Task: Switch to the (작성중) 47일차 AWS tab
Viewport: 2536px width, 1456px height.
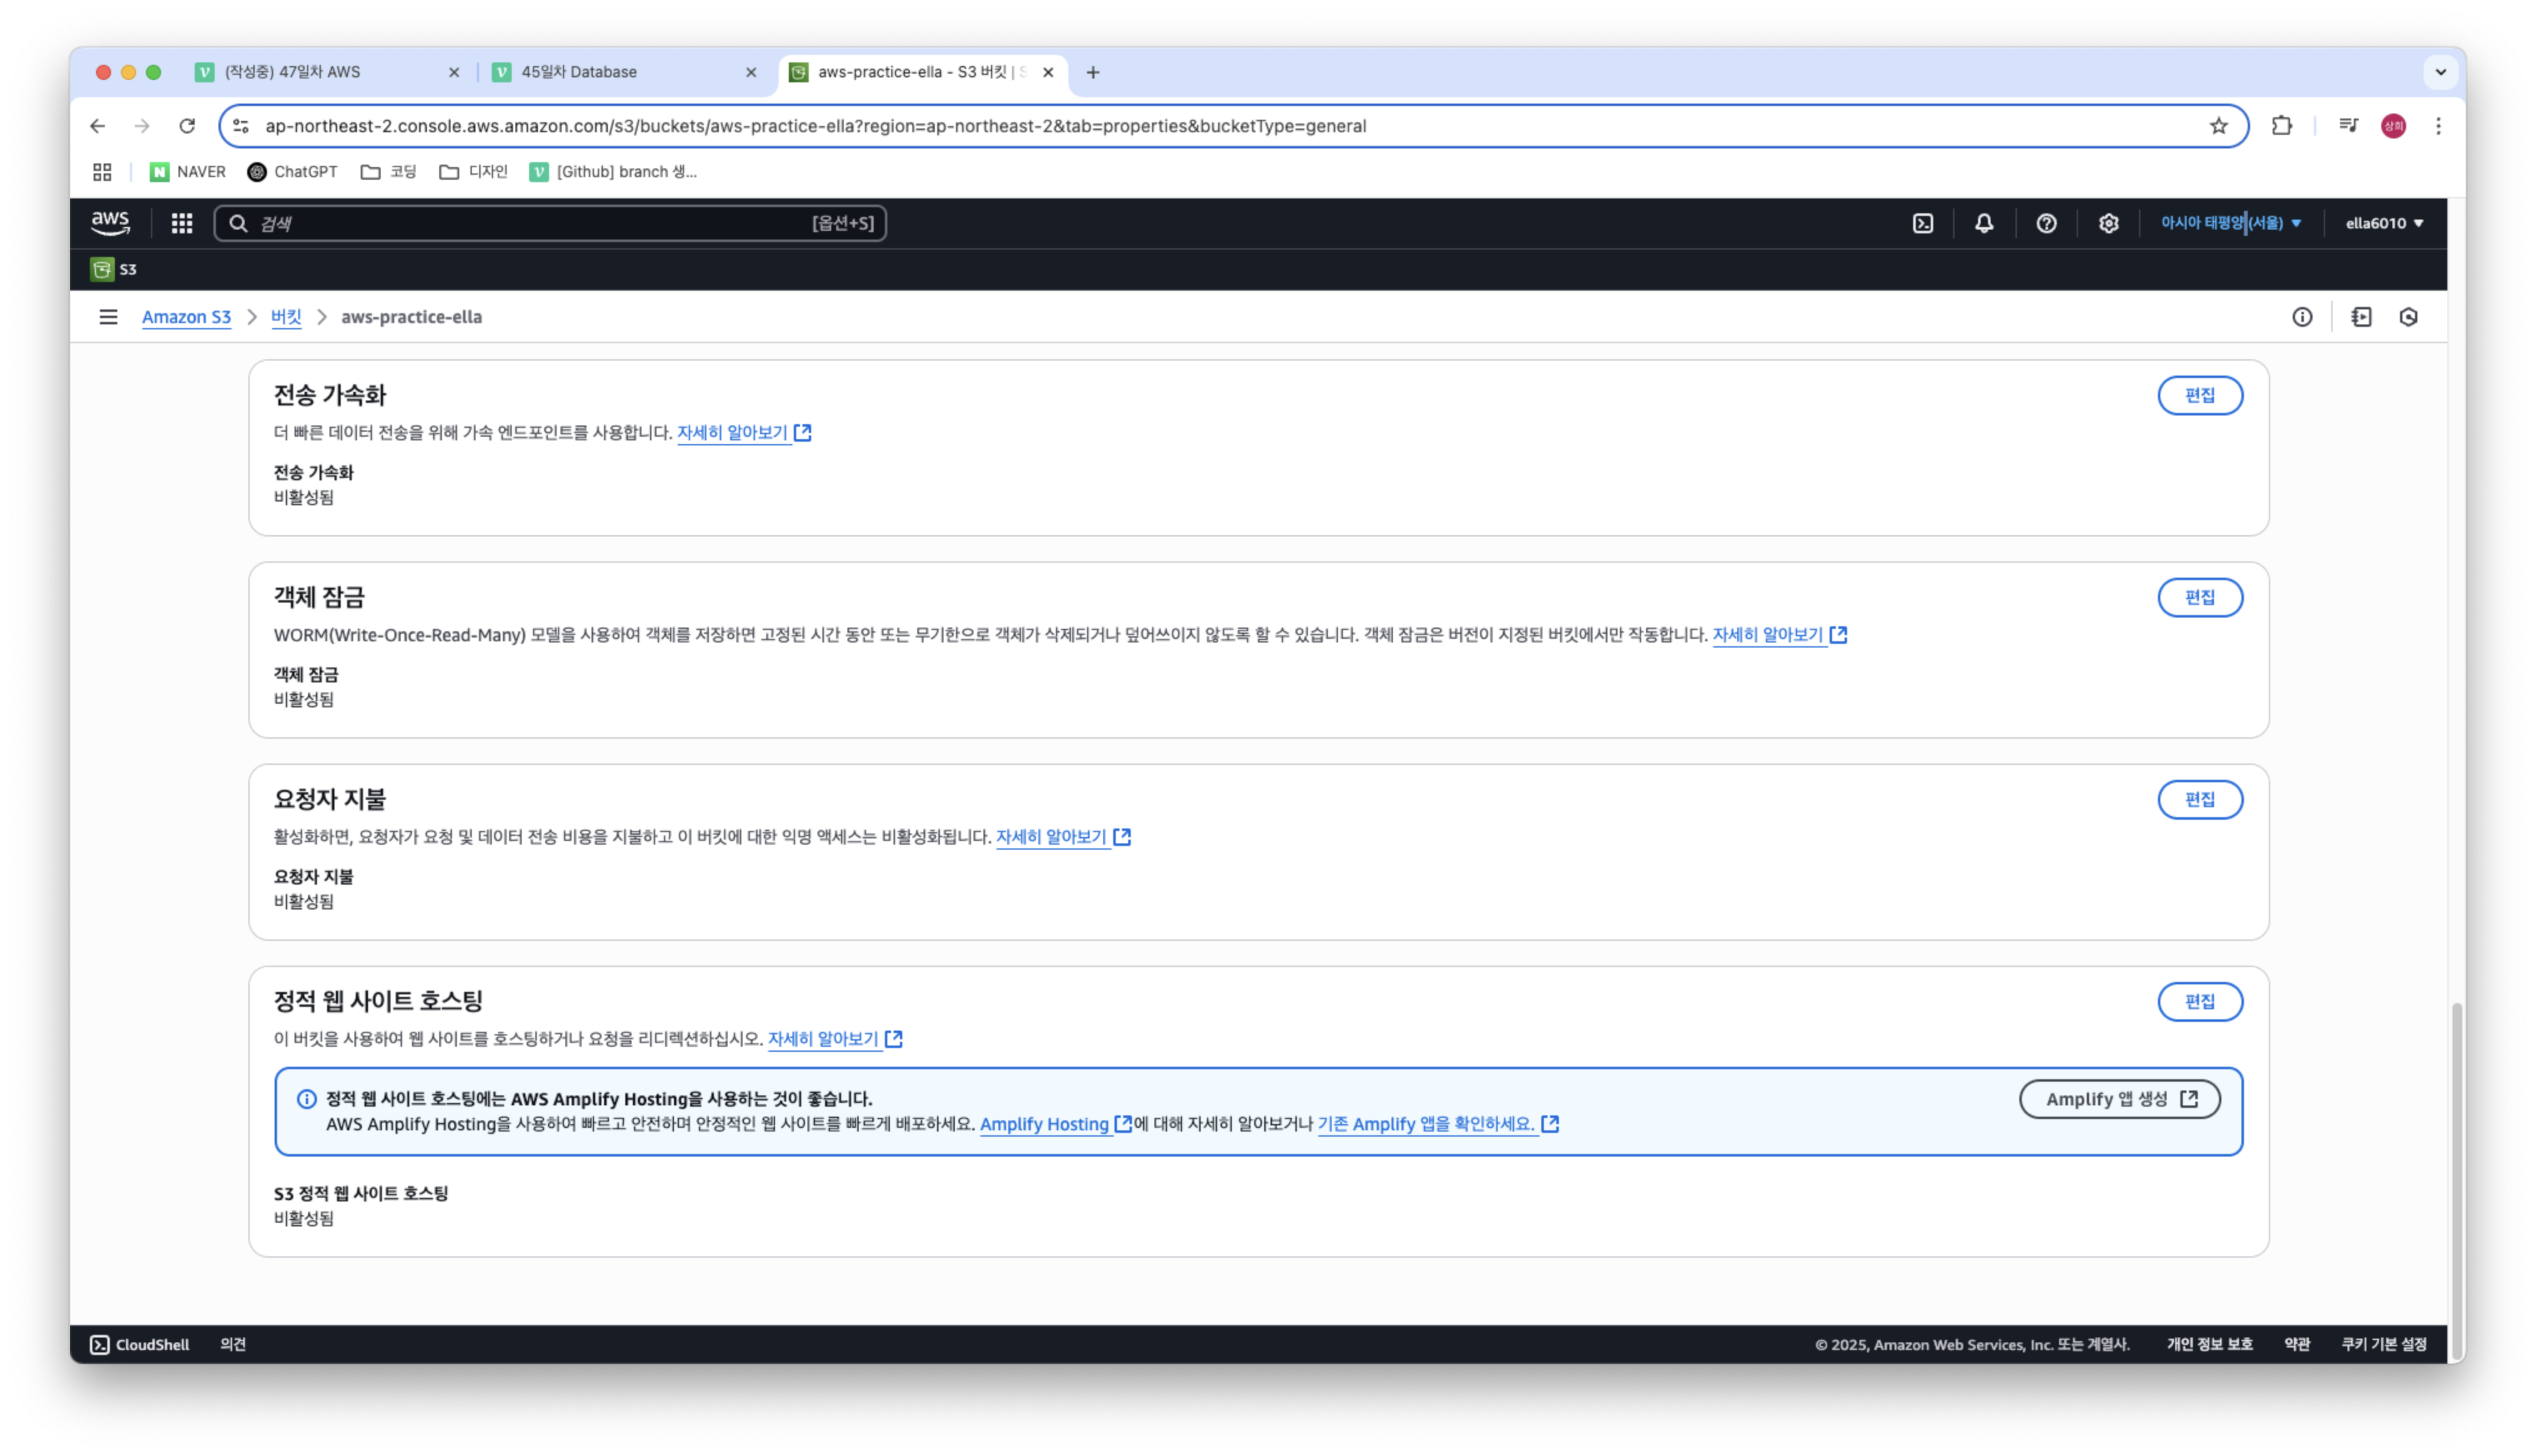Action: pyautogui.click(x=327, y=72)
